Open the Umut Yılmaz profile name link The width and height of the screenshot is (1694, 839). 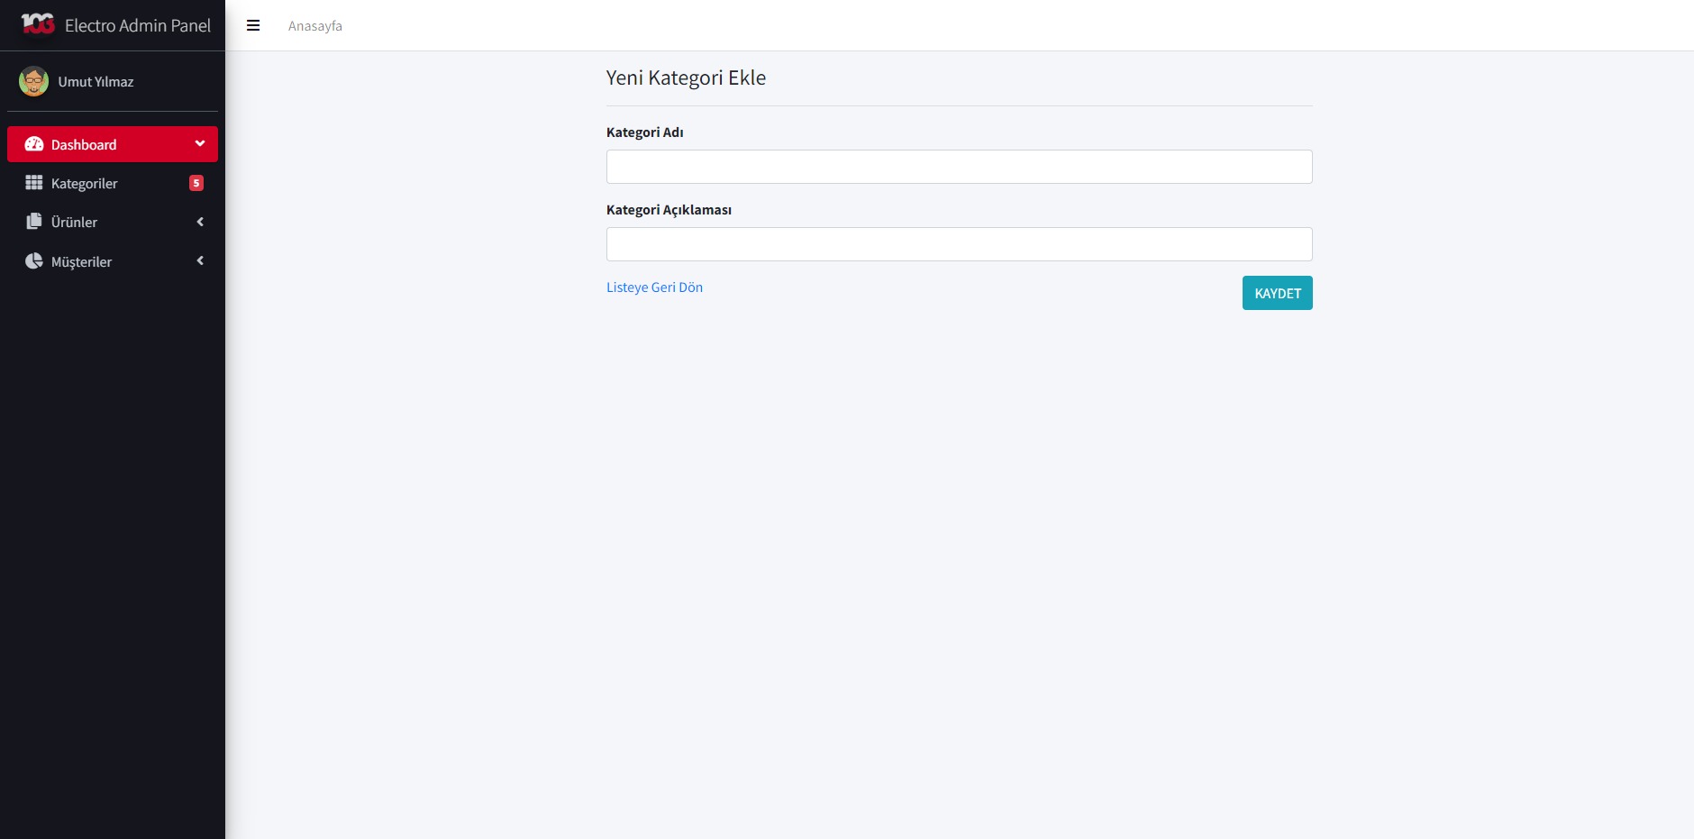[96, 82]
